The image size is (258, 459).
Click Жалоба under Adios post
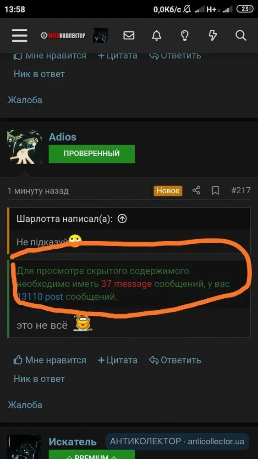25,405
